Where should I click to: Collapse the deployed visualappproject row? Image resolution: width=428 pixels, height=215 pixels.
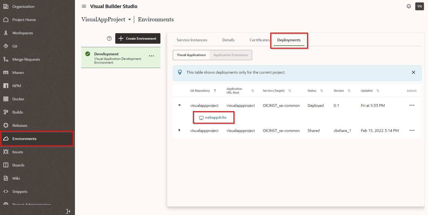click(179, 105)
